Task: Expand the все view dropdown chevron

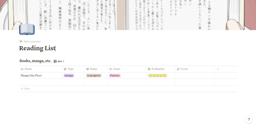Action: [x=63, y=61]
